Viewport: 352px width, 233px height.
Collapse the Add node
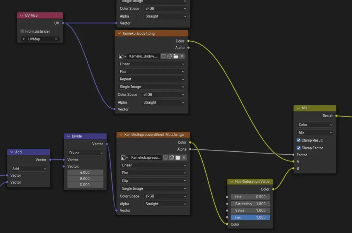(x=12, y=152)
